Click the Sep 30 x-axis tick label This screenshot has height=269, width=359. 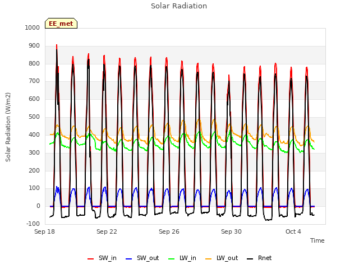point(231,231)
